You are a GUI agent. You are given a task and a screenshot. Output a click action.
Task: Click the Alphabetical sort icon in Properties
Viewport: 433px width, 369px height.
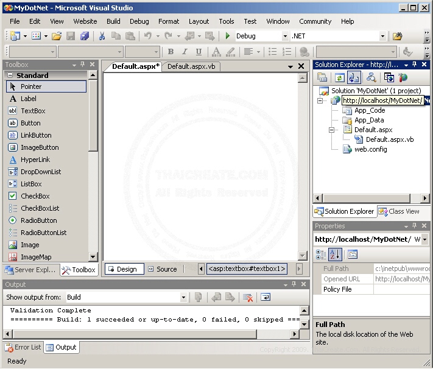click(335, 255)
